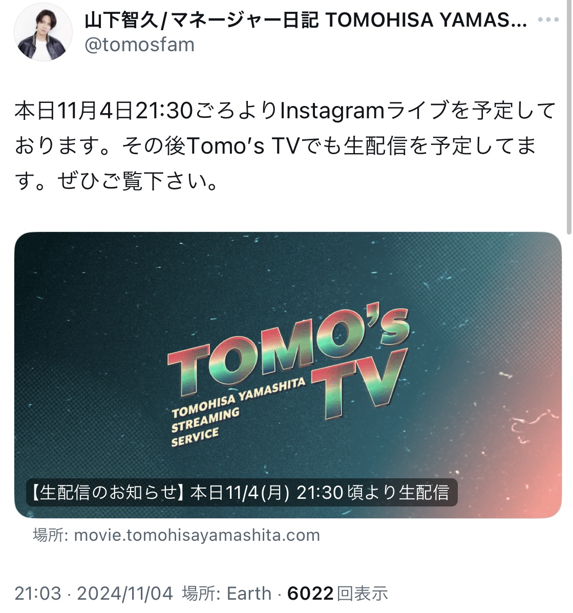
Task: Visit the @tomosfam handle link
Action: 139,45
